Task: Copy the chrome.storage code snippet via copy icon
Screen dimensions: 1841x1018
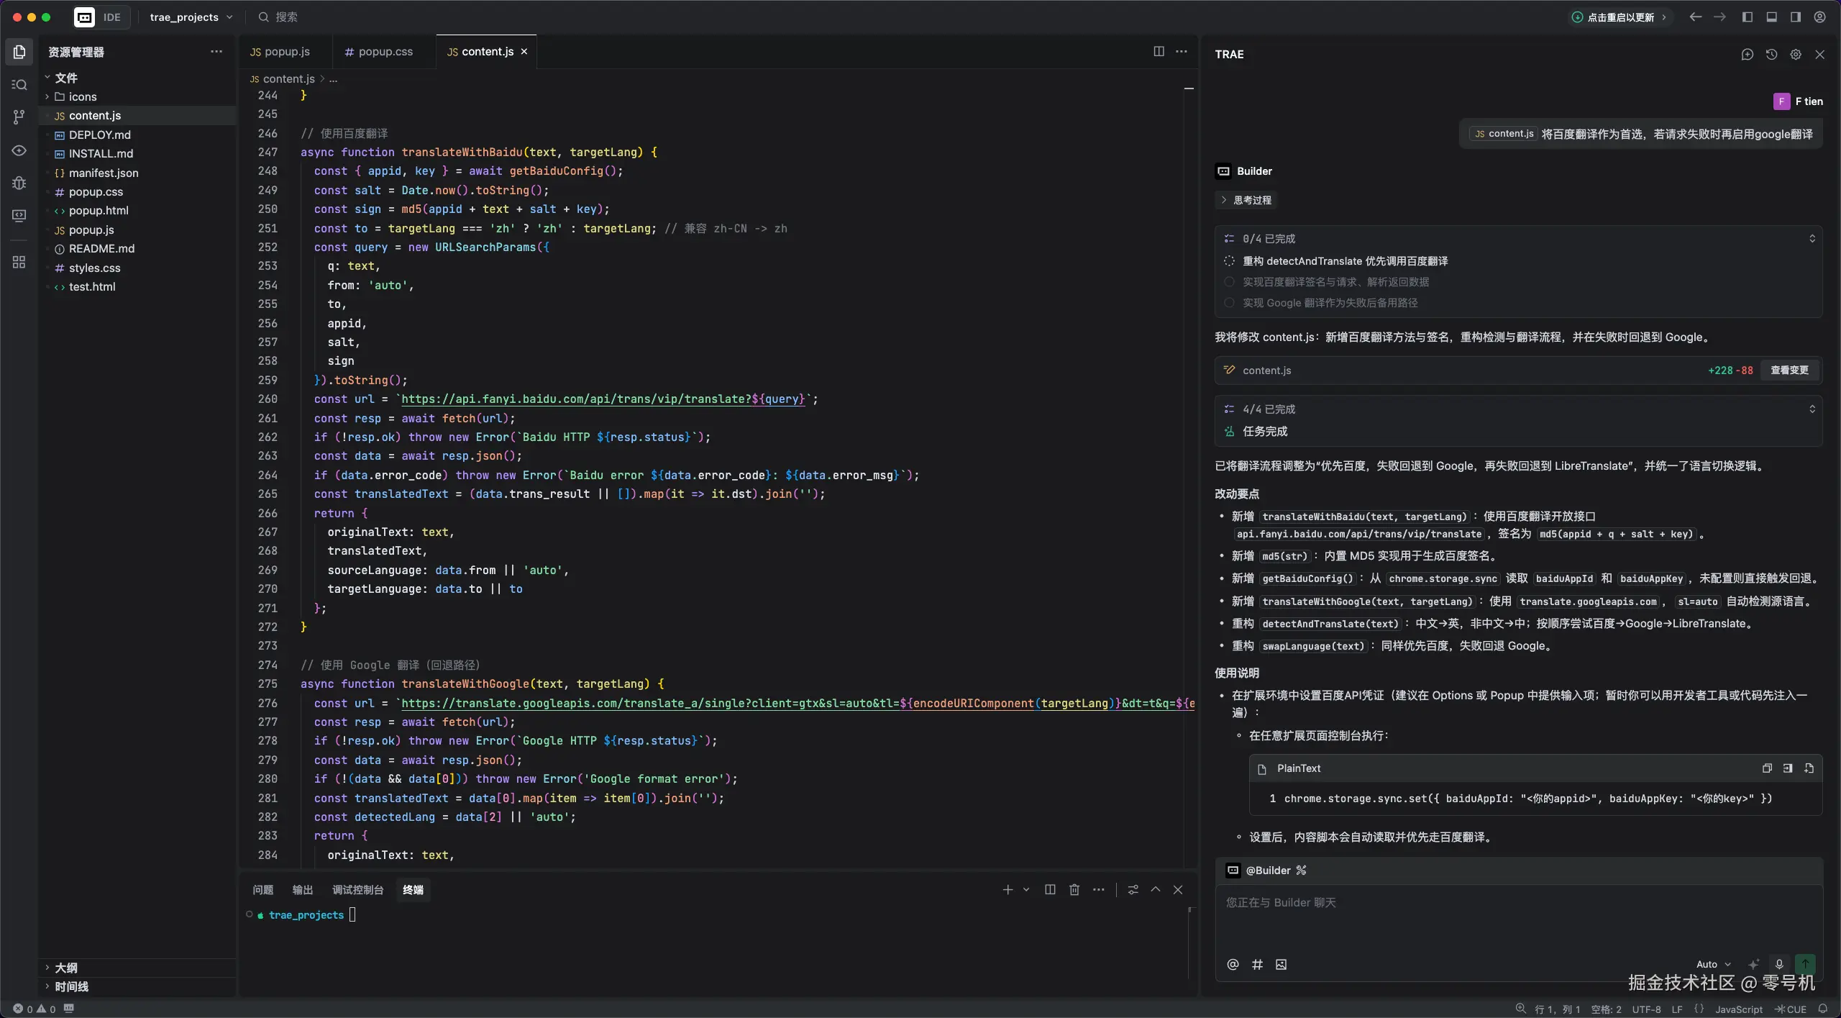Action: [1766, 768]
